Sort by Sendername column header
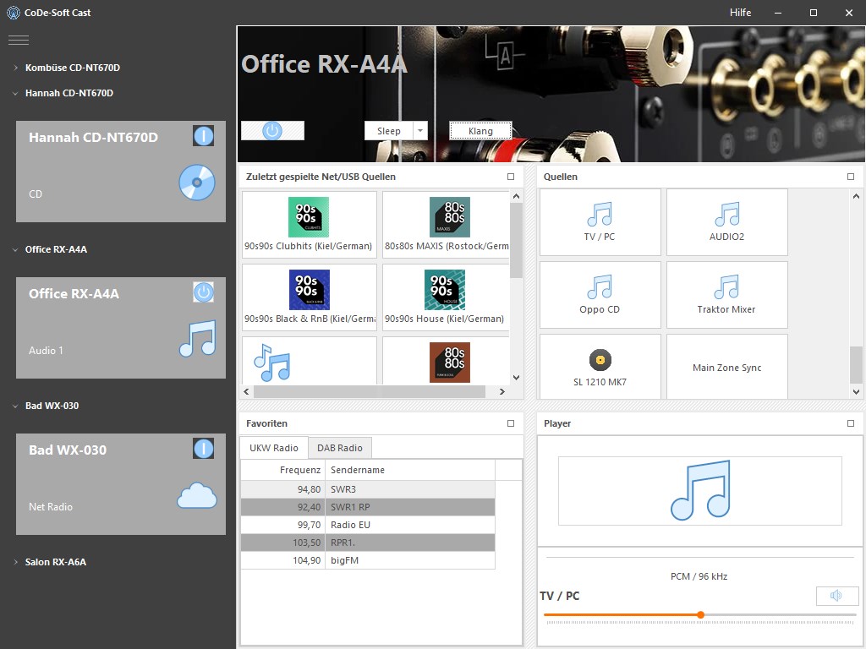Viewport: 866px width, 649px height. 410,470
